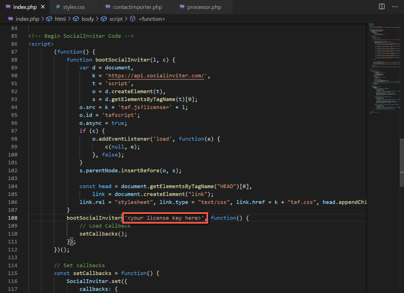
Task: Click c(null, e); on line 99
Action: 122,147
